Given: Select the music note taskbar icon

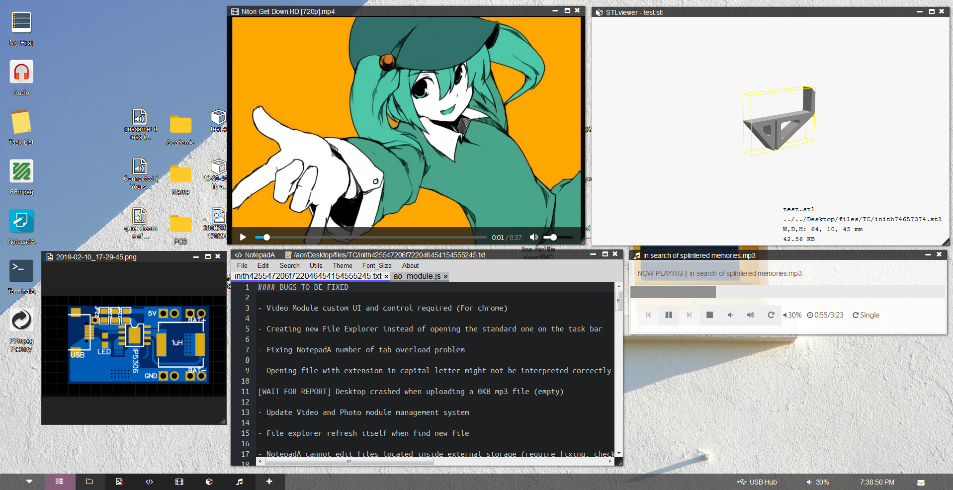Looking at the screenshot, I should coord(240,482).
